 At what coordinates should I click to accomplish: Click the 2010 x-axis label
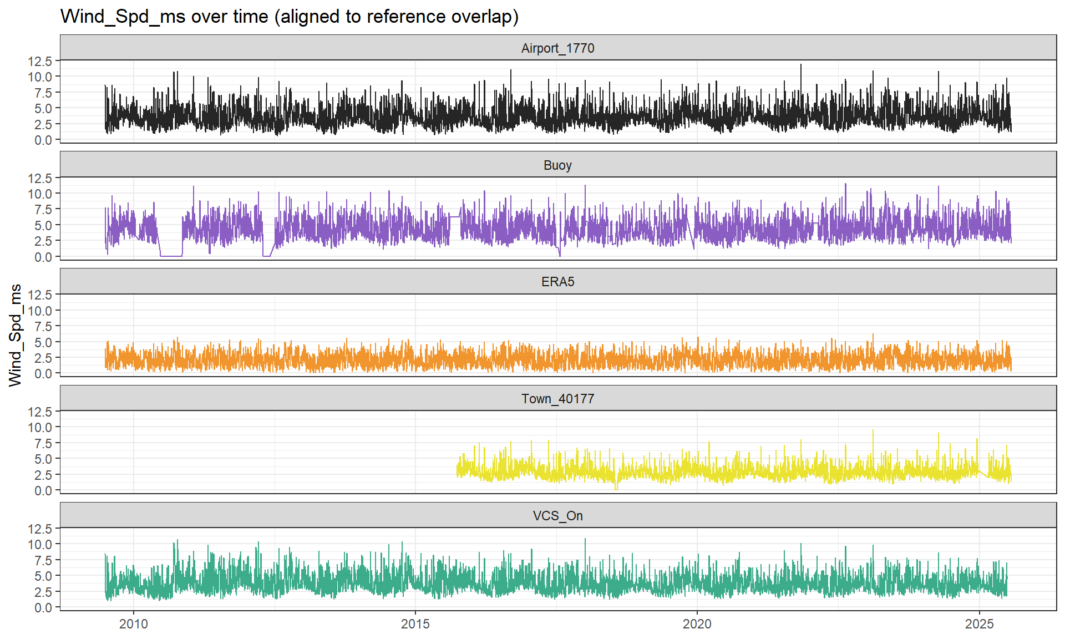[x=133, y=624]
